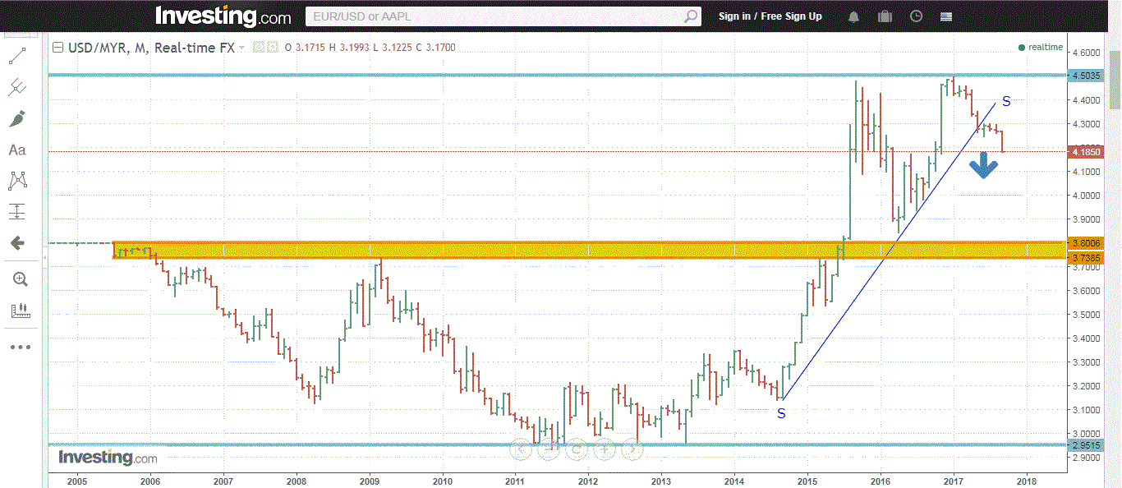Screen dimensions: 1122x488
Task: Click the first green settings icon beside legend
Action: pyautogui.click(x=258, y=48)
